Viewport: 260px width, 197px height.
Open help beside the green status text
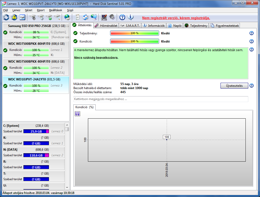252,49
